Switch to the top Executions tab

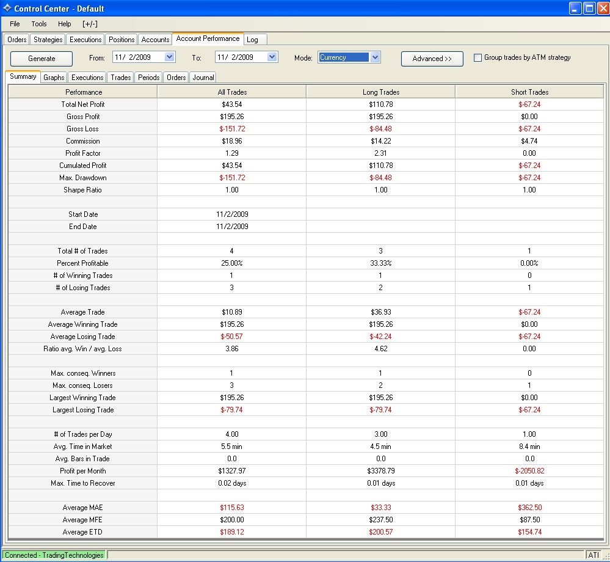coord(85,39)
